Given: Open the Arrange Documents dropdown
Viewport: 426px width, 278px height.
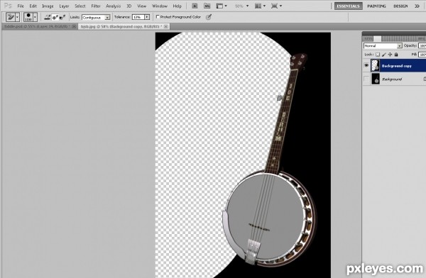Looking at the screenshot, I should pos(260,6).
